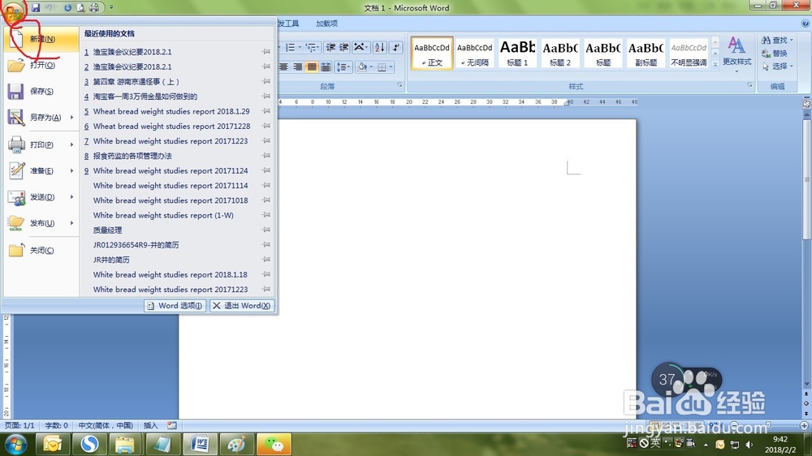
Task: Click the Show/Hide paragraph marks icon
Action: [396, 48]
